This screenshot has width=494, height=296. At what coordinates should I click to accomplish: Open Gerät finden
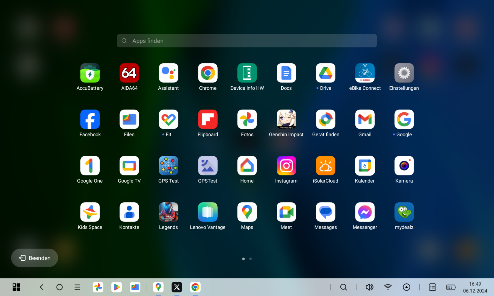[325, 119]
